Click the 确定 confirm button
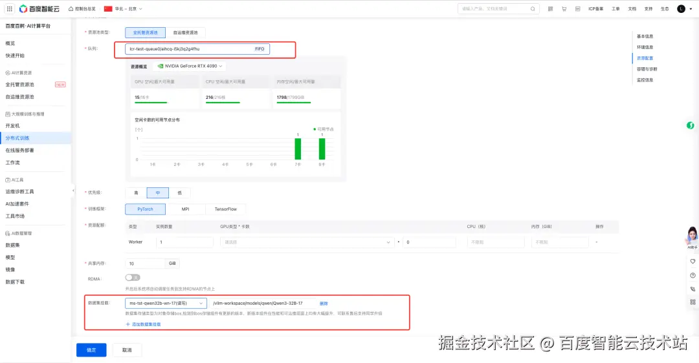Screen dimensions: 699x363 click(x=91, y=350)
